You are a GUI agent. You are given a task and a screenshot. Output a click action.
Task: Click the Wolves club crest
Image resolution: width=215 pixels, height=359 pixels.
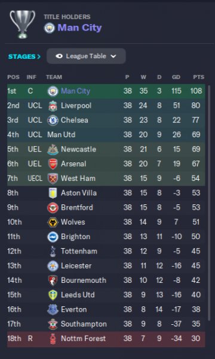[x=53, y=222]
